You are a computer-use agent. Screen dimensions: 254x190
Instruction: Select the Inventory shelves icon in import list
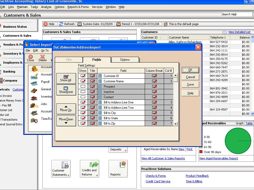coord(34,98)
